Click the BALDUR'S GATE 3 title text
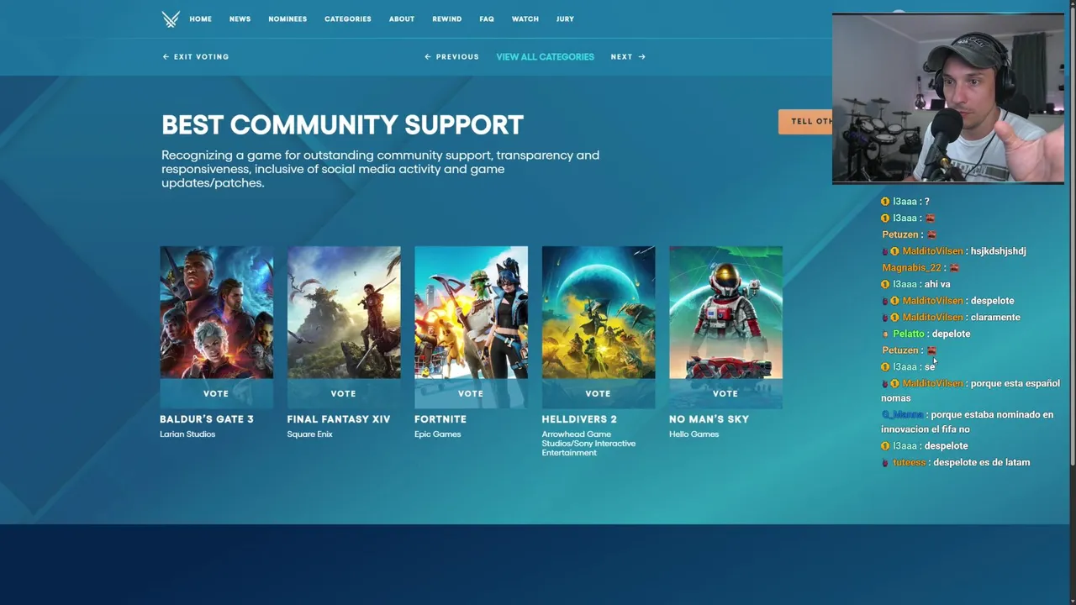 coord(207,419)
